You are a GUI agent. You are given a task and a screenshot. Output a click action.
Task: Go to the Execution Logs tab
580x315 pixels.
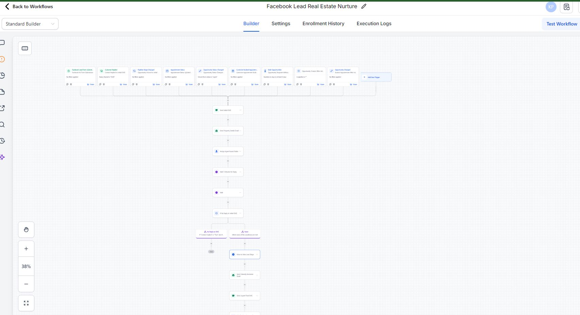(374, 23)
